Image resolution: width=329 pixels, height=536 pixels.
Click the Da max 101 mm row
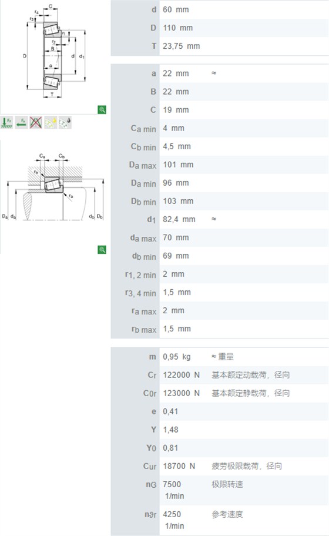pyautogui.click(x=220, y=165)
